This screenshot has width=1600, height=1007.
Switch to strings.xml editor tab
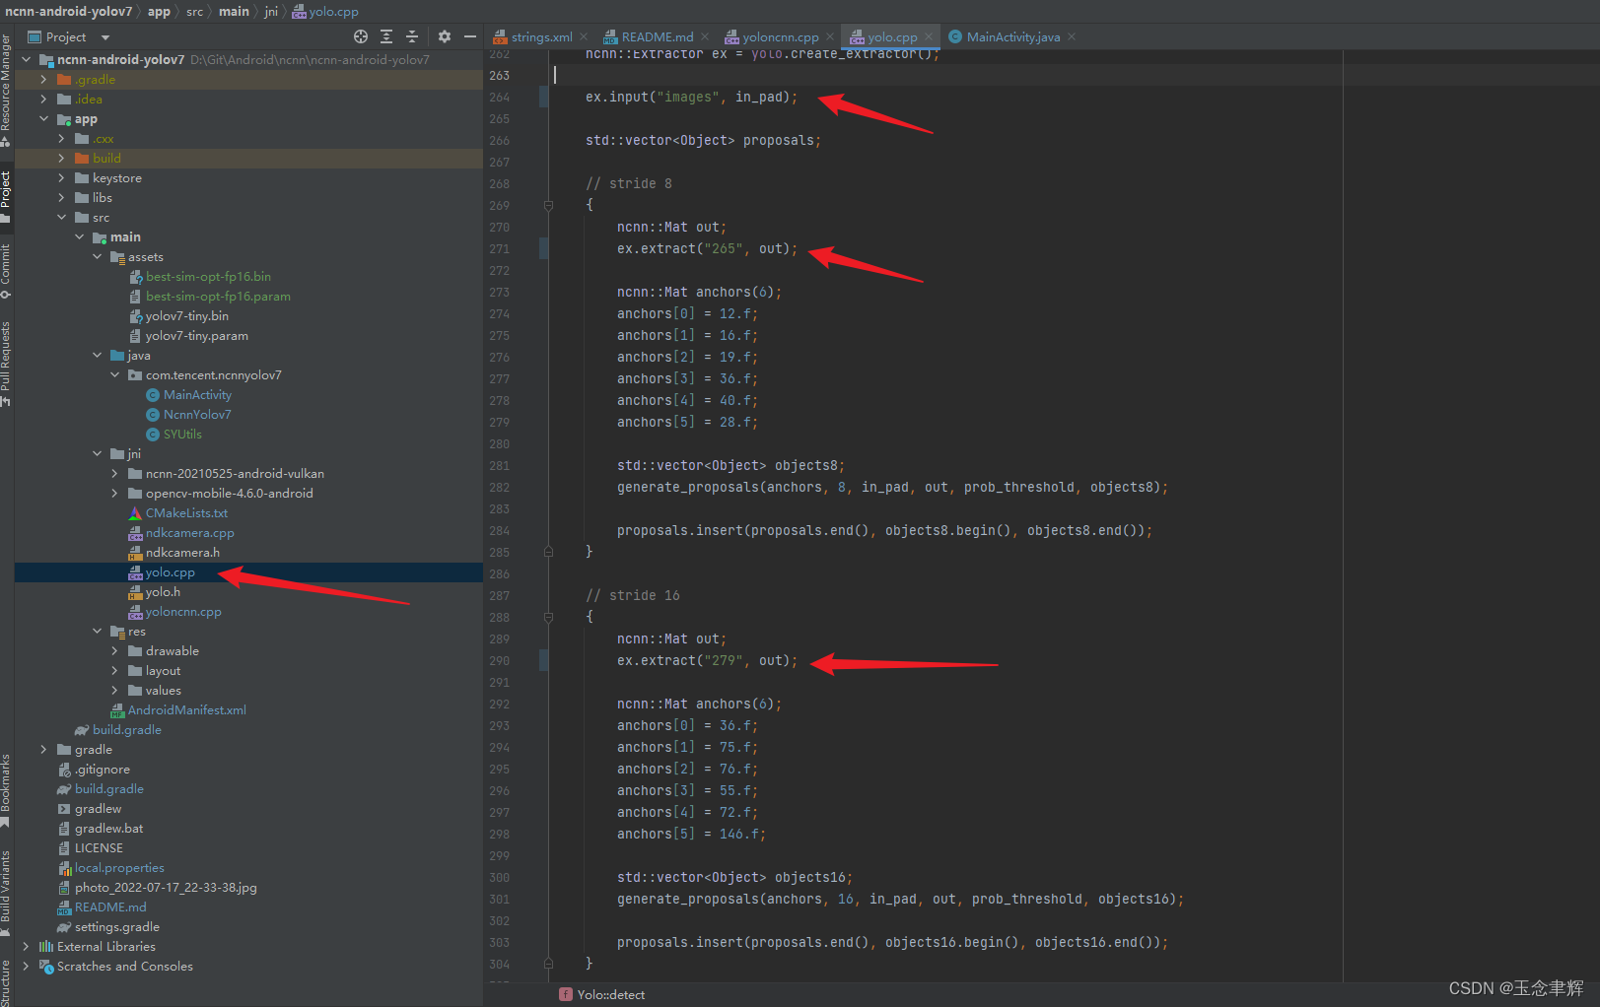[541, 37]
